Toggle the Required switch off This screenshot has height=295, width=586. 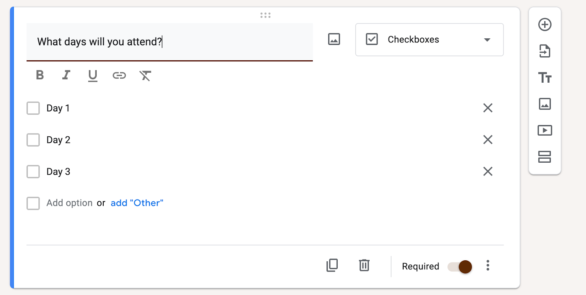pyautogui.click(x=460, y=267)
